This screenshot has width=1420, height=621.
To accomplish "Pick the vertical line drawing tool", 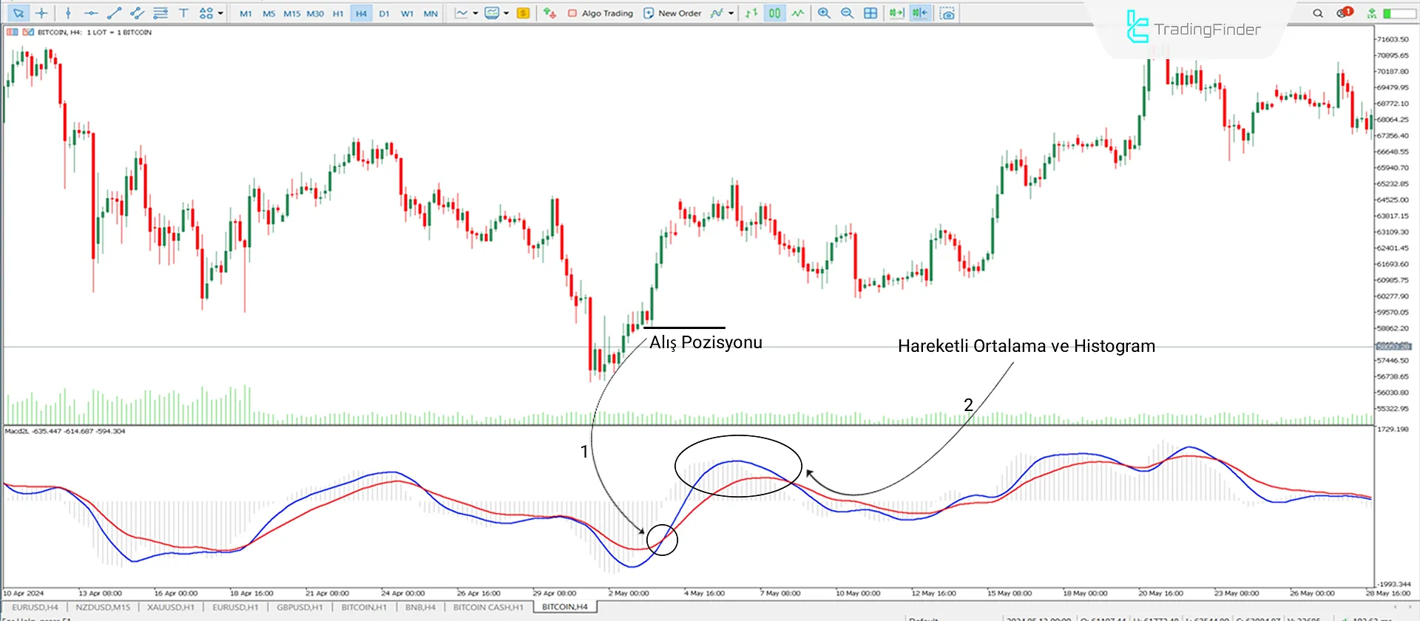I will [68, 13].
